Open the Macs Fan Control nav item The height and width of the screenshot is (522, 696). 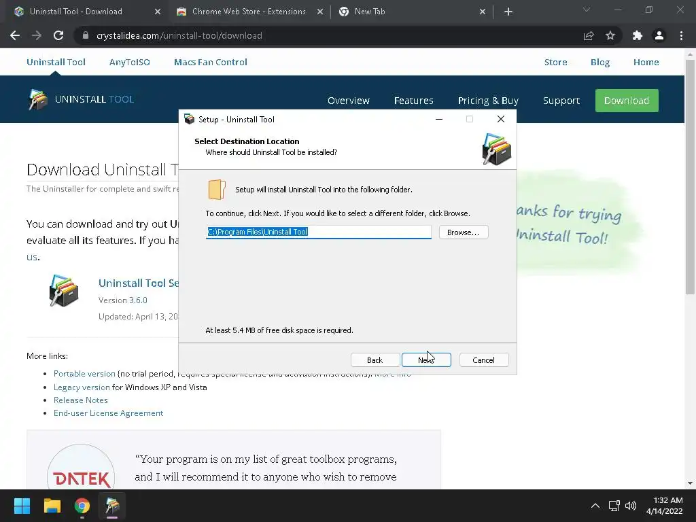pyautogui.click(x=211, y=62)
